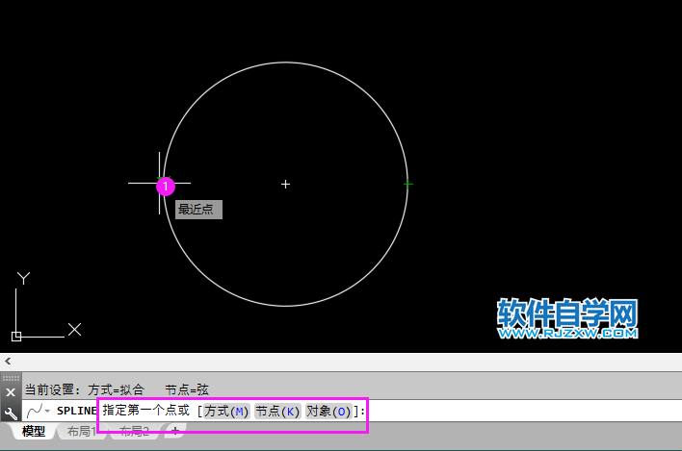Switch to the 布局2 layout tab

coord(134,431)
